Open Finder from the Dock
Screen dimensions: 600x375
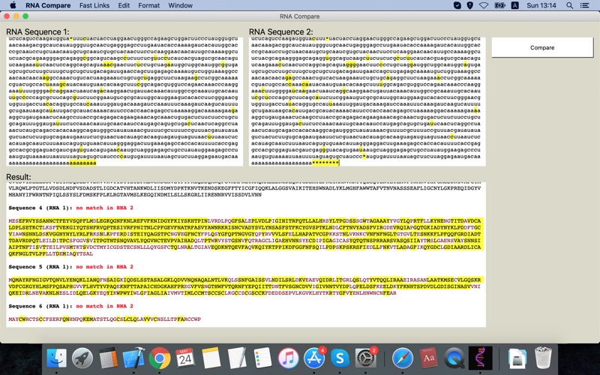coord(57,358)
